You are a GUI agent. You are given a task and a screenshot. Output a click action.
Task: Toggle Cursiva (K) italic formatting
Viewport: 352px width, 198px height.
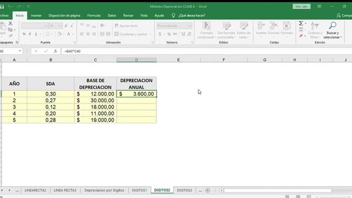pos(30,34)
